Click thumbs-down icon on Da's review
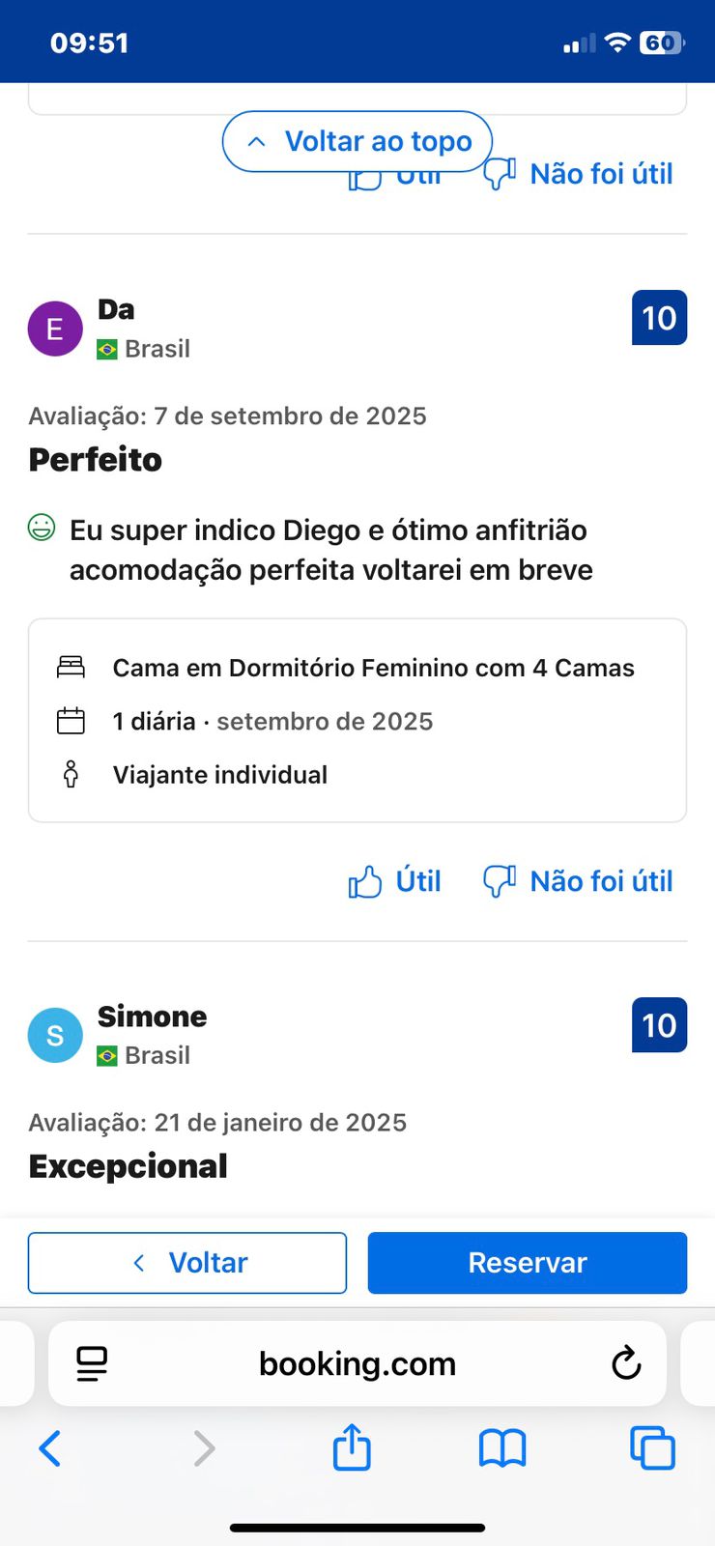 (500, 881)
